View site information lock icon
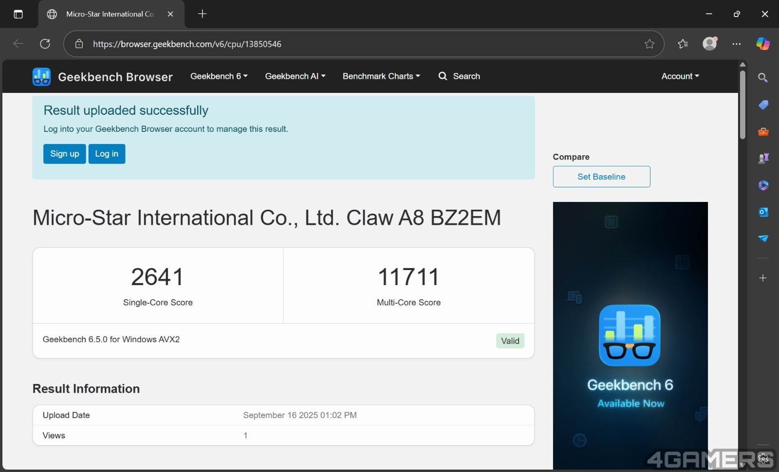The width and height of the screenshot is (779, 472). click(79, 44)
